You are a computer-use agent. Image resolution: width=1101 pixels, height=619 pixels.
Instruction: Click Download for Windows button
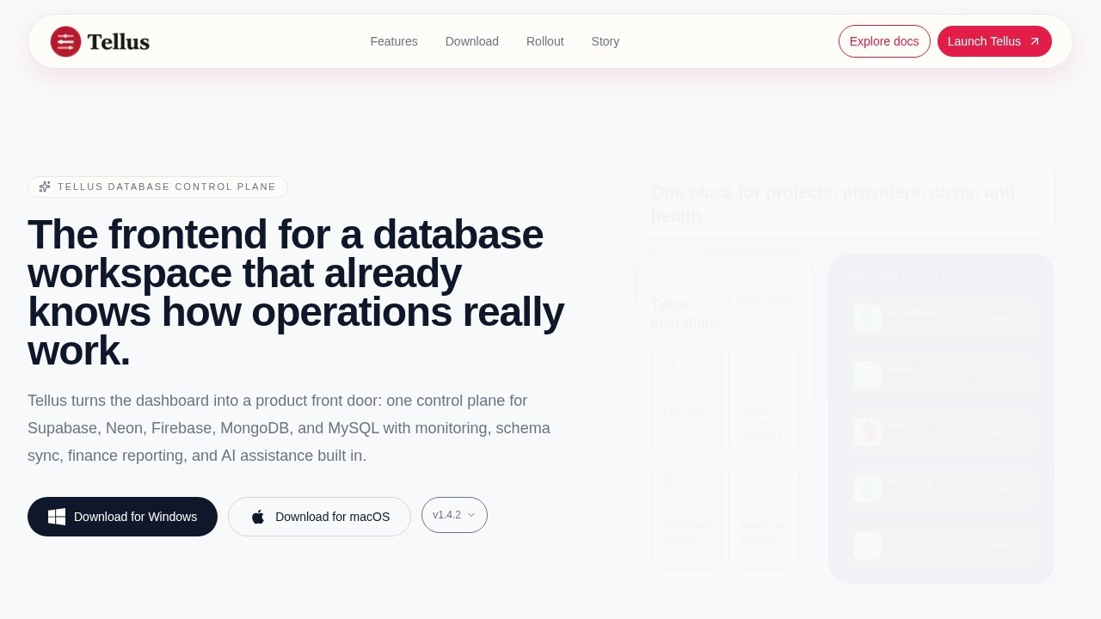click(x=122, y=517)
